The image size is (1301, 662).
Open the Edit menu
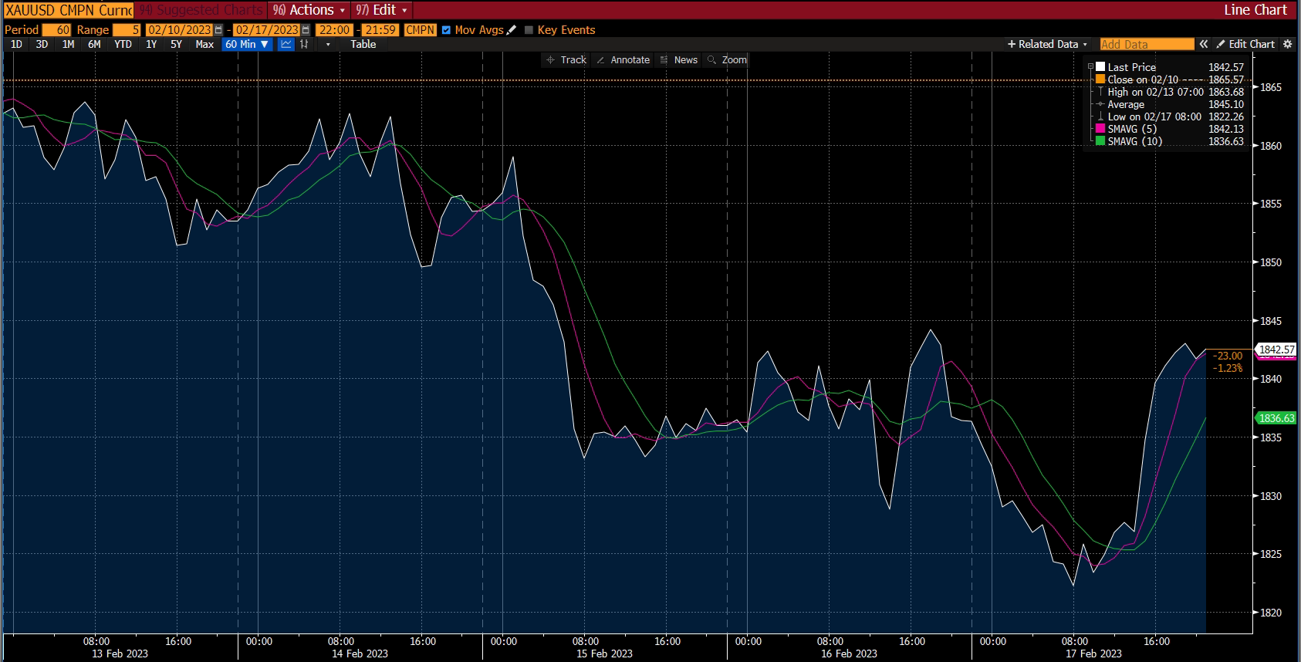(x=382, y=10)
